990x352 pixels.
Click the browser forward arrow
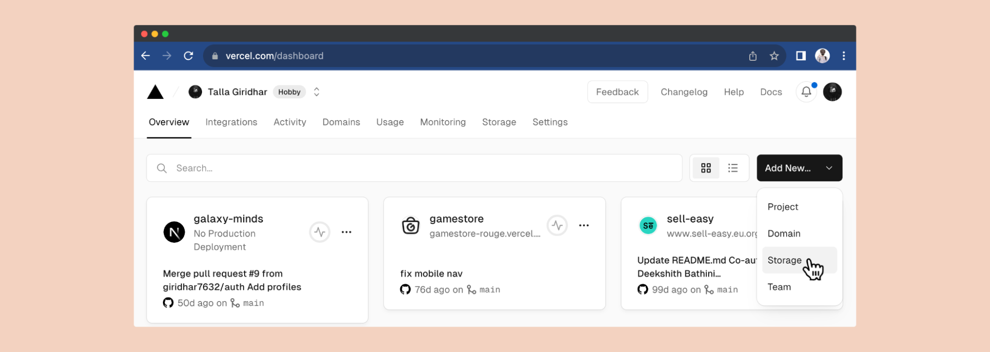(167, 56)
